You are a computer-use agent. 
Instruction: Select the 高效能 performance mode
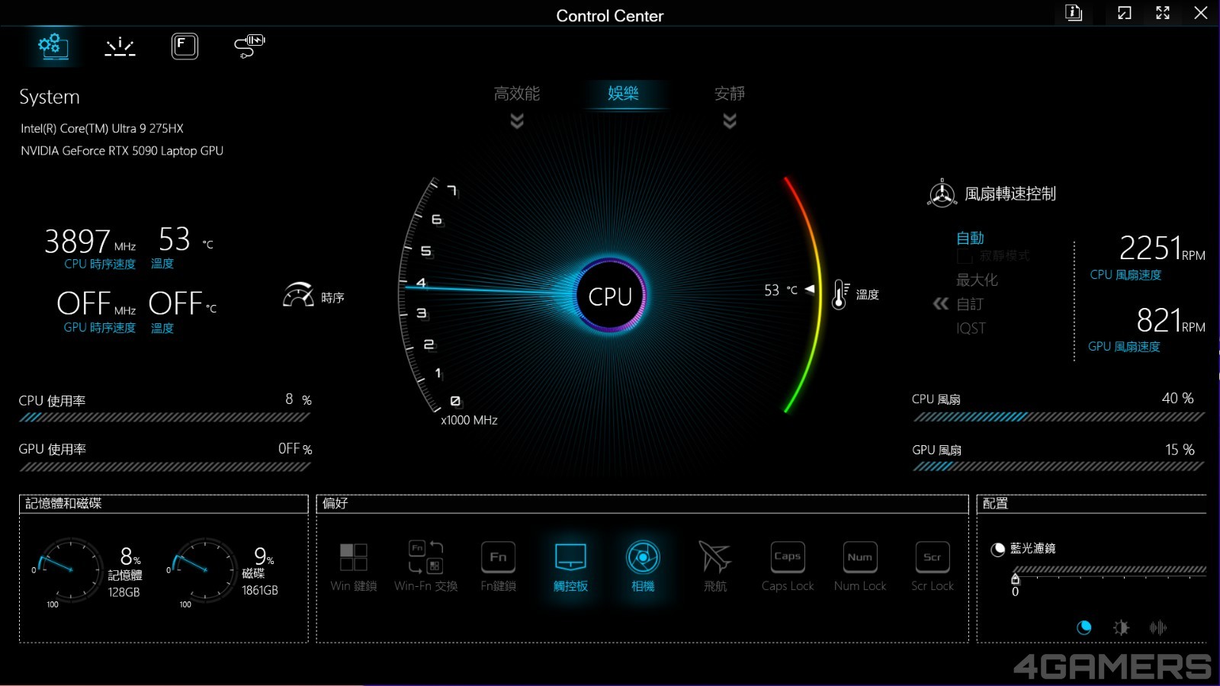click(x=517, y=93)
